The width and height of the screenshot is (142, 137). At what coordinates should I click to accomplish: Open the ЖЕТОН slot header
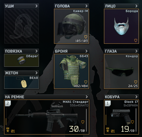point(21,73)
